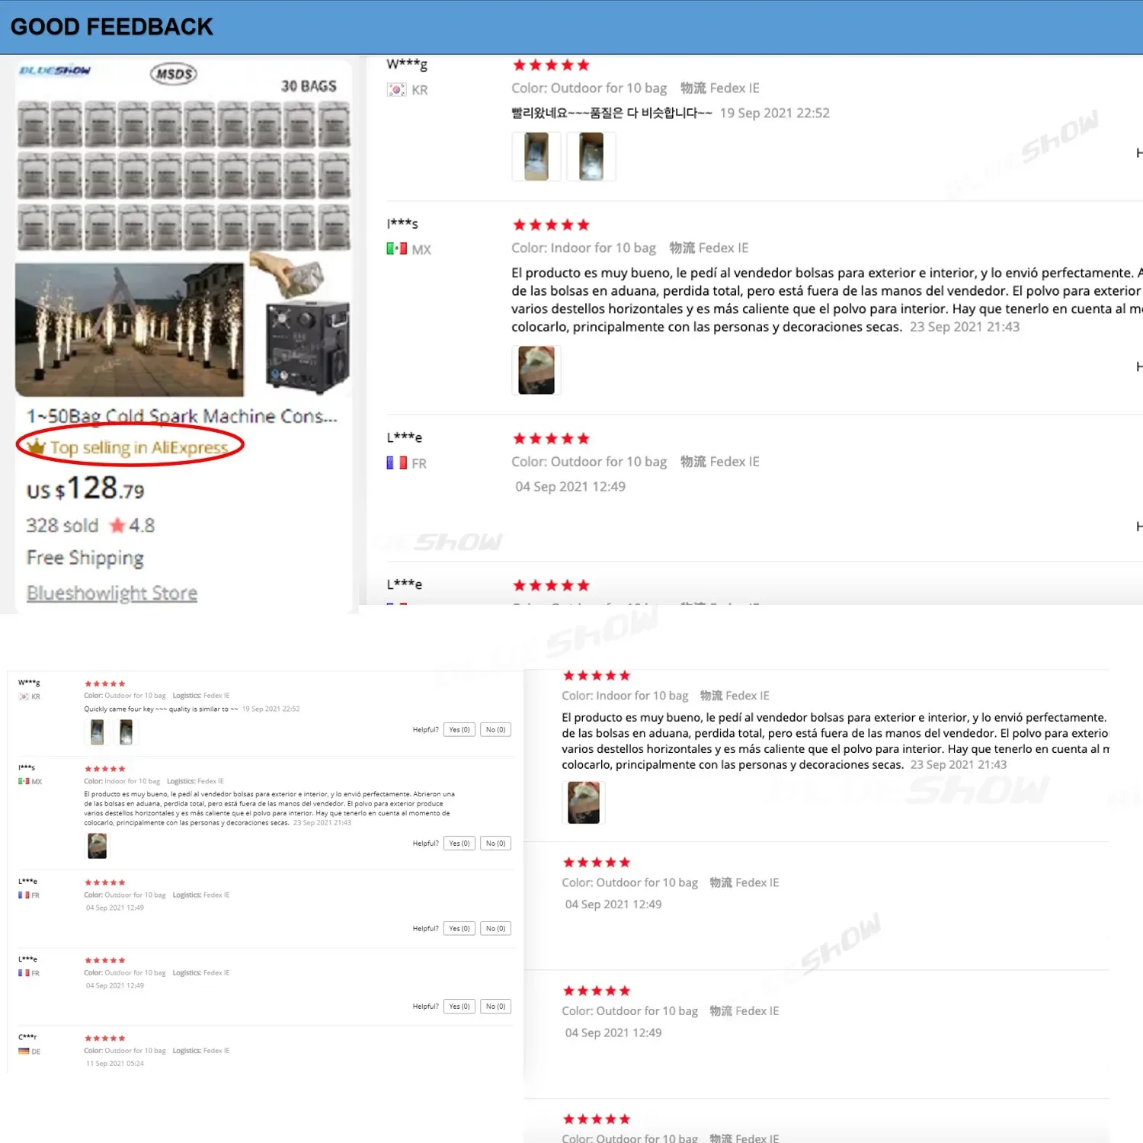
Task: Click 'No (0)' on the 'Quickly came' review
Action: tap(496, 730)
